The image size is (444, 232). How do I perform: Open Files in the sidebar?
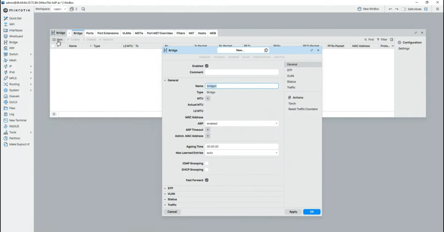(x=9, y=108)
